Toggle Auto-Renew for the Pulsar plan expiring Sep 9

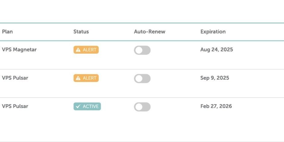(x=142, y=79)
